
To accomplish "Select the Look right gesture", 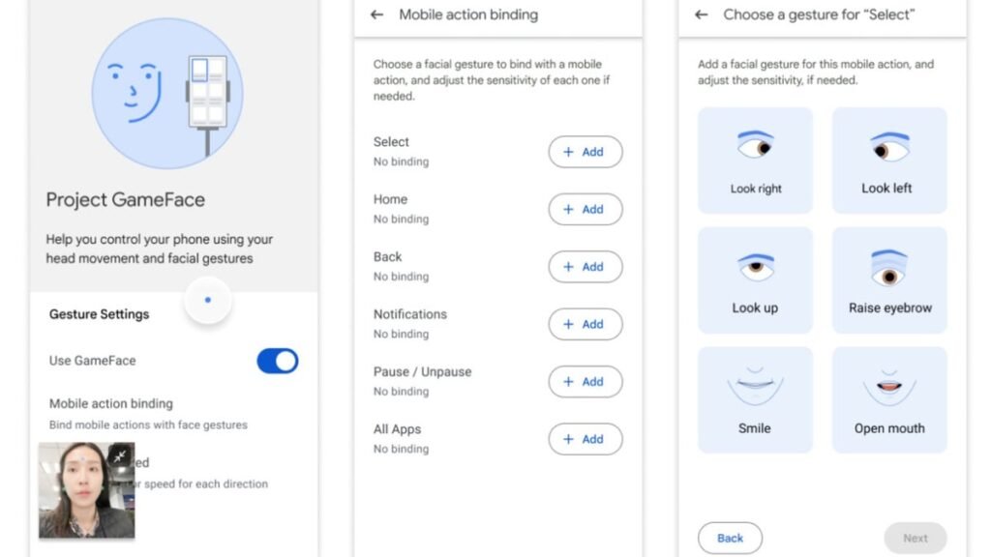I will click(755, 161).
